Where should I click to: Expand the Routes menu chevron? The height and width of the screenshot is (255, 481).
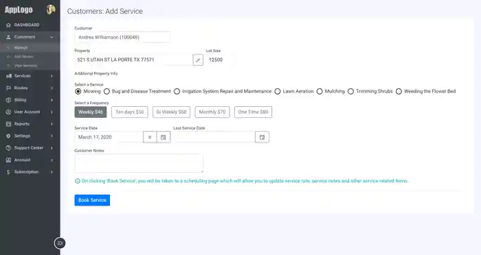(x=52, y=88)
